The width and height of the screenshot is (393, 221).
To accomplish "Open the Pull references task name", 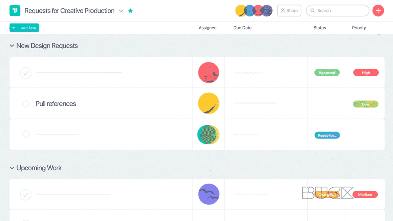I will (x=56, y=104).
